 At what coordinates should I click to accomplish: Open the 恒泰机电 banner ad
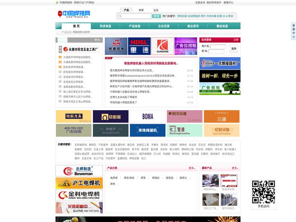[x=116, y=46]
